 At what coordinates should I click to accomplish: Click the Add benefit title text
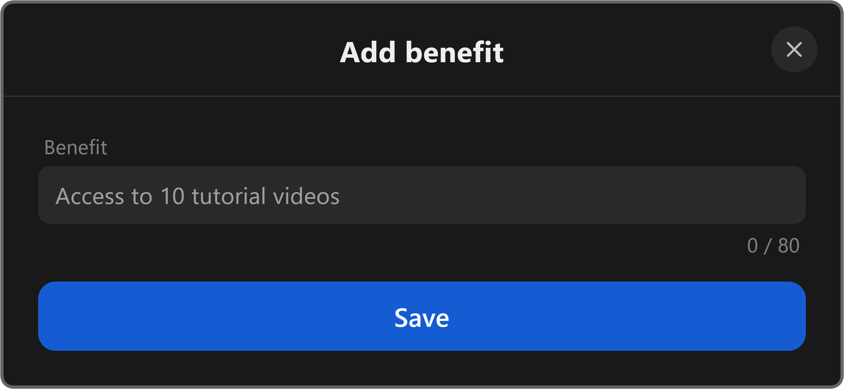point(422,52)
